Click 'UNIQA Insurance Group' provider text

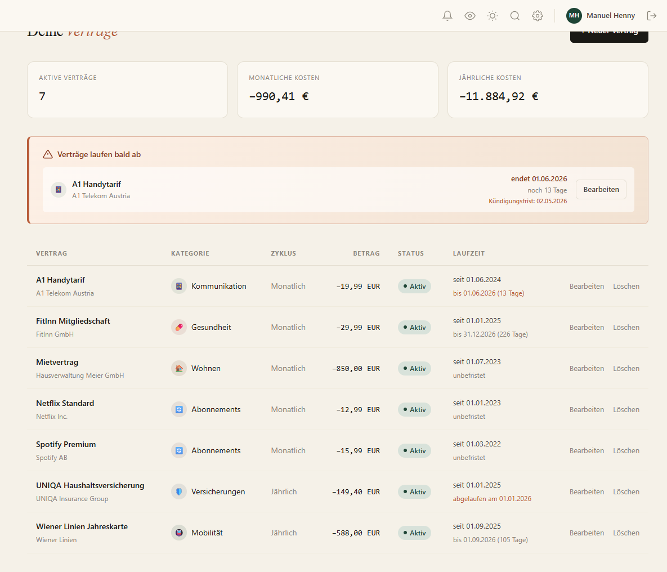click(72, 499)
